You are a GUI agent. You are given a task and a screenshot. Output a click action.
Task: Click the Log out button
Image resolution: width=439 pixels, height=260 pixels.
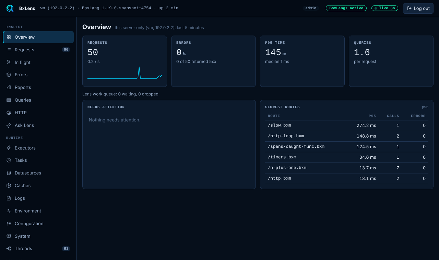418,8
